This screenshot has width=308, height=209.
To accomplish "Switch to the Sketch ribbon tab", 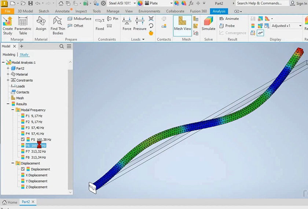I will pyautogui.click(x=44, y=11).
